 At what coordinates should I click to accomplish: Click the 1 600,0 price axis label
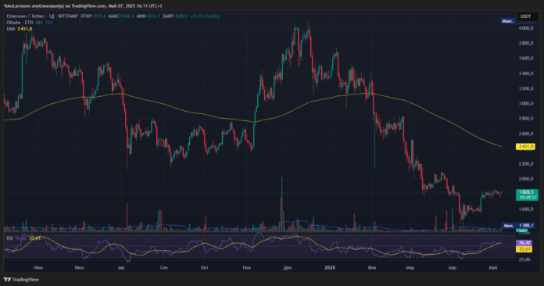[526, 209]
